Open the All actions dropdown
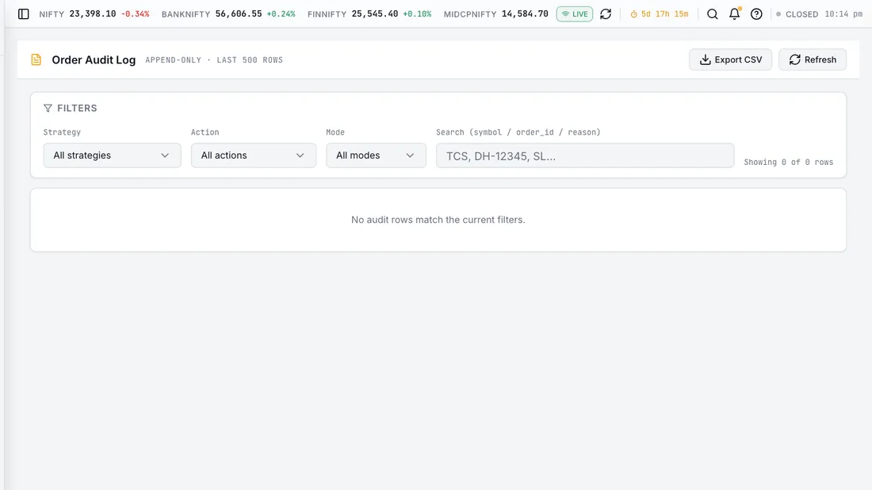The width and height of the screenshot is (872, 490). [x=254, y=155]
